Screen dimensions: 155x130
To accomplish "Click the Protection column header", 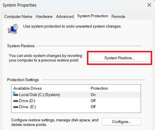I will (x=99, y=88).
